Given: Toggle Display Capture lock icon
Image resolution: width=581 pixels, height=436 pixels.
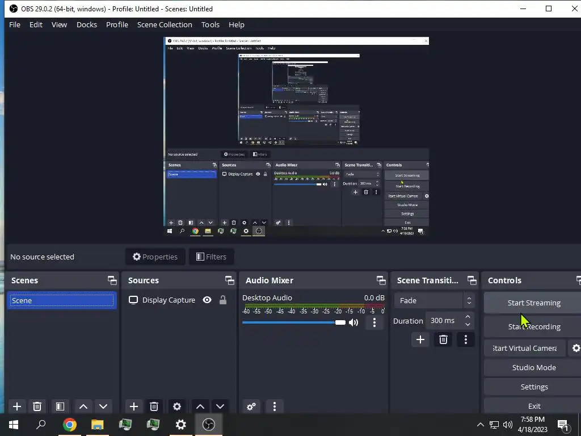Looking at the screenshot, I should 222,300.
